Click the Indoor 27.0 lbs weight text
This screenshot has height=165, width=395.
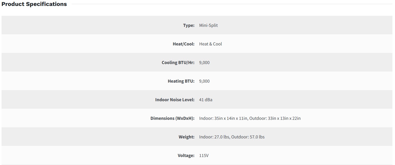214,137
